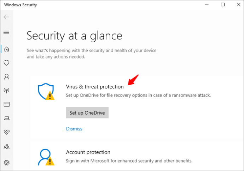Minimize the Windows Security window
Image resolution: width=244 pixels, height=171 pixels.
click(207, 5)
